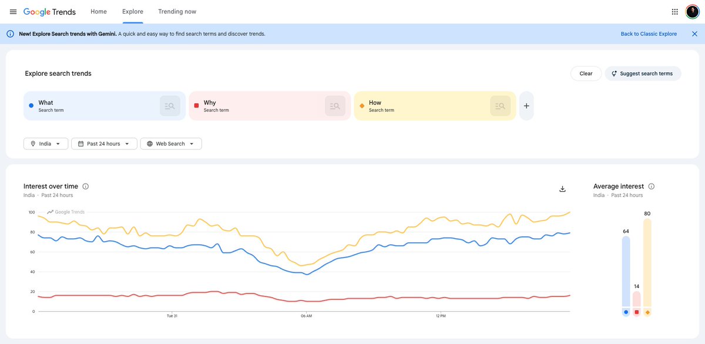Click the add search term plus icon
This screenshot has width=705, height=344.
[526, 106]
